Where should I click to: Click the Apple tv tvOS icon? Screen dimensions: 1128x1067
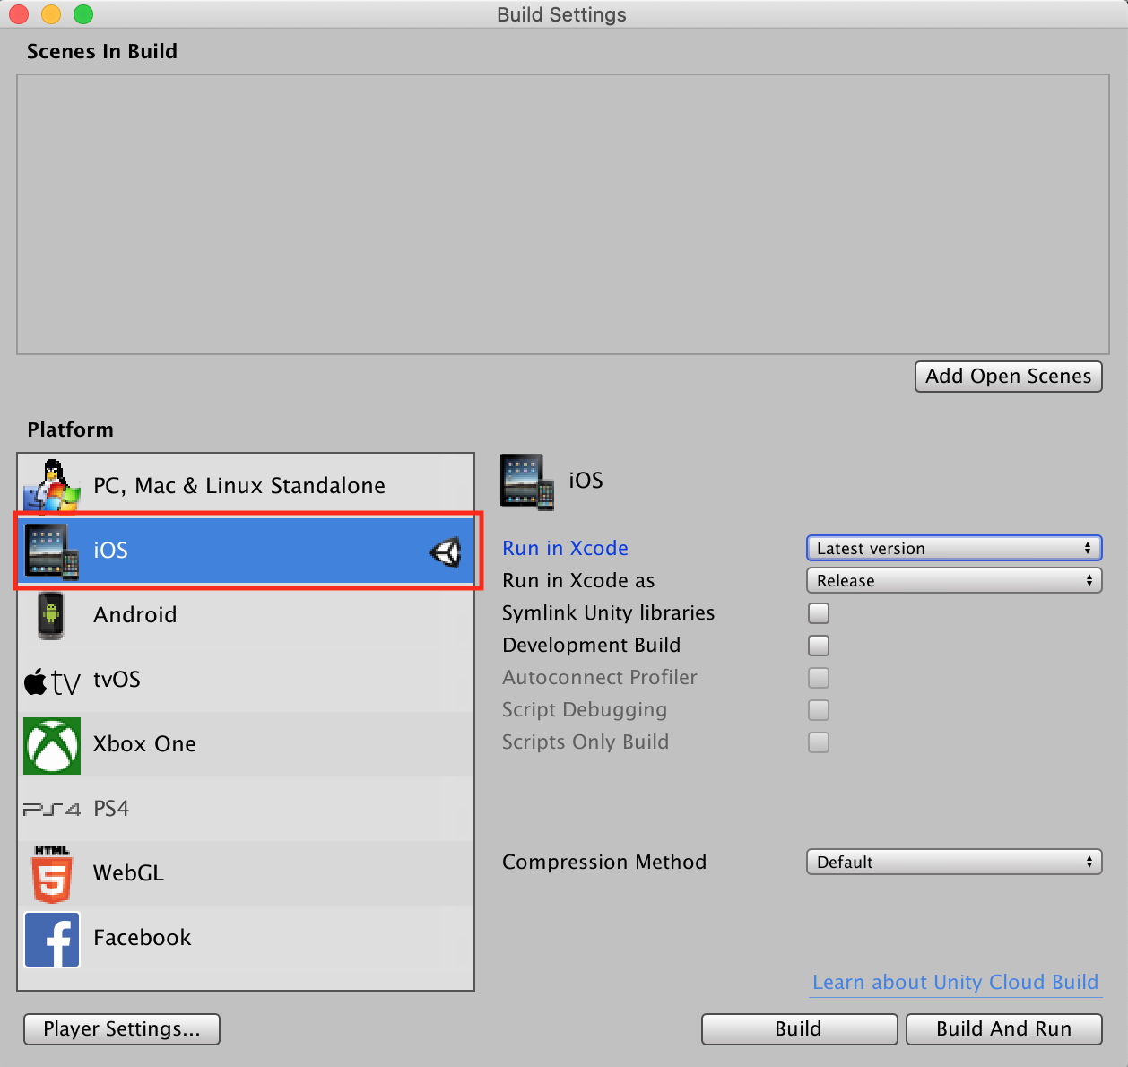[52, 681]
